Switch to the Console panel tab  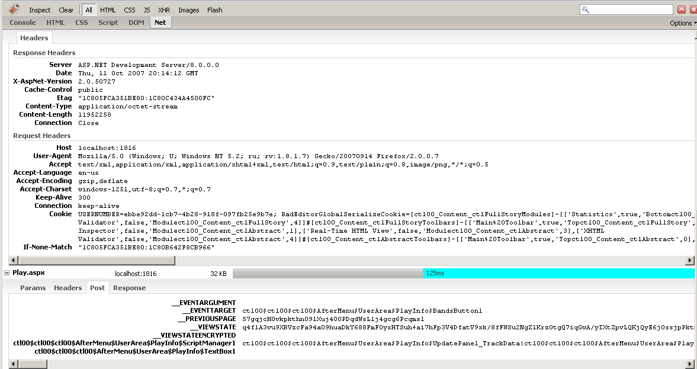point(23,23)
